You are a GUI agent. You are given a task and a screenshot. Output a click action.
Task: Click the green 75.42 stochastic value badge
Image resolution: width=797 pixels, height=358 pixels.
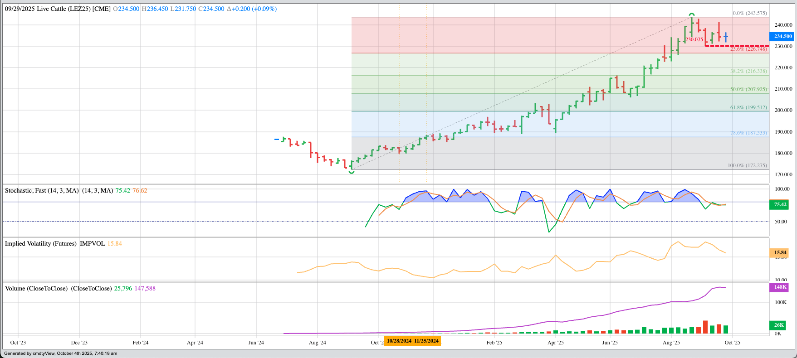[780, 204]
